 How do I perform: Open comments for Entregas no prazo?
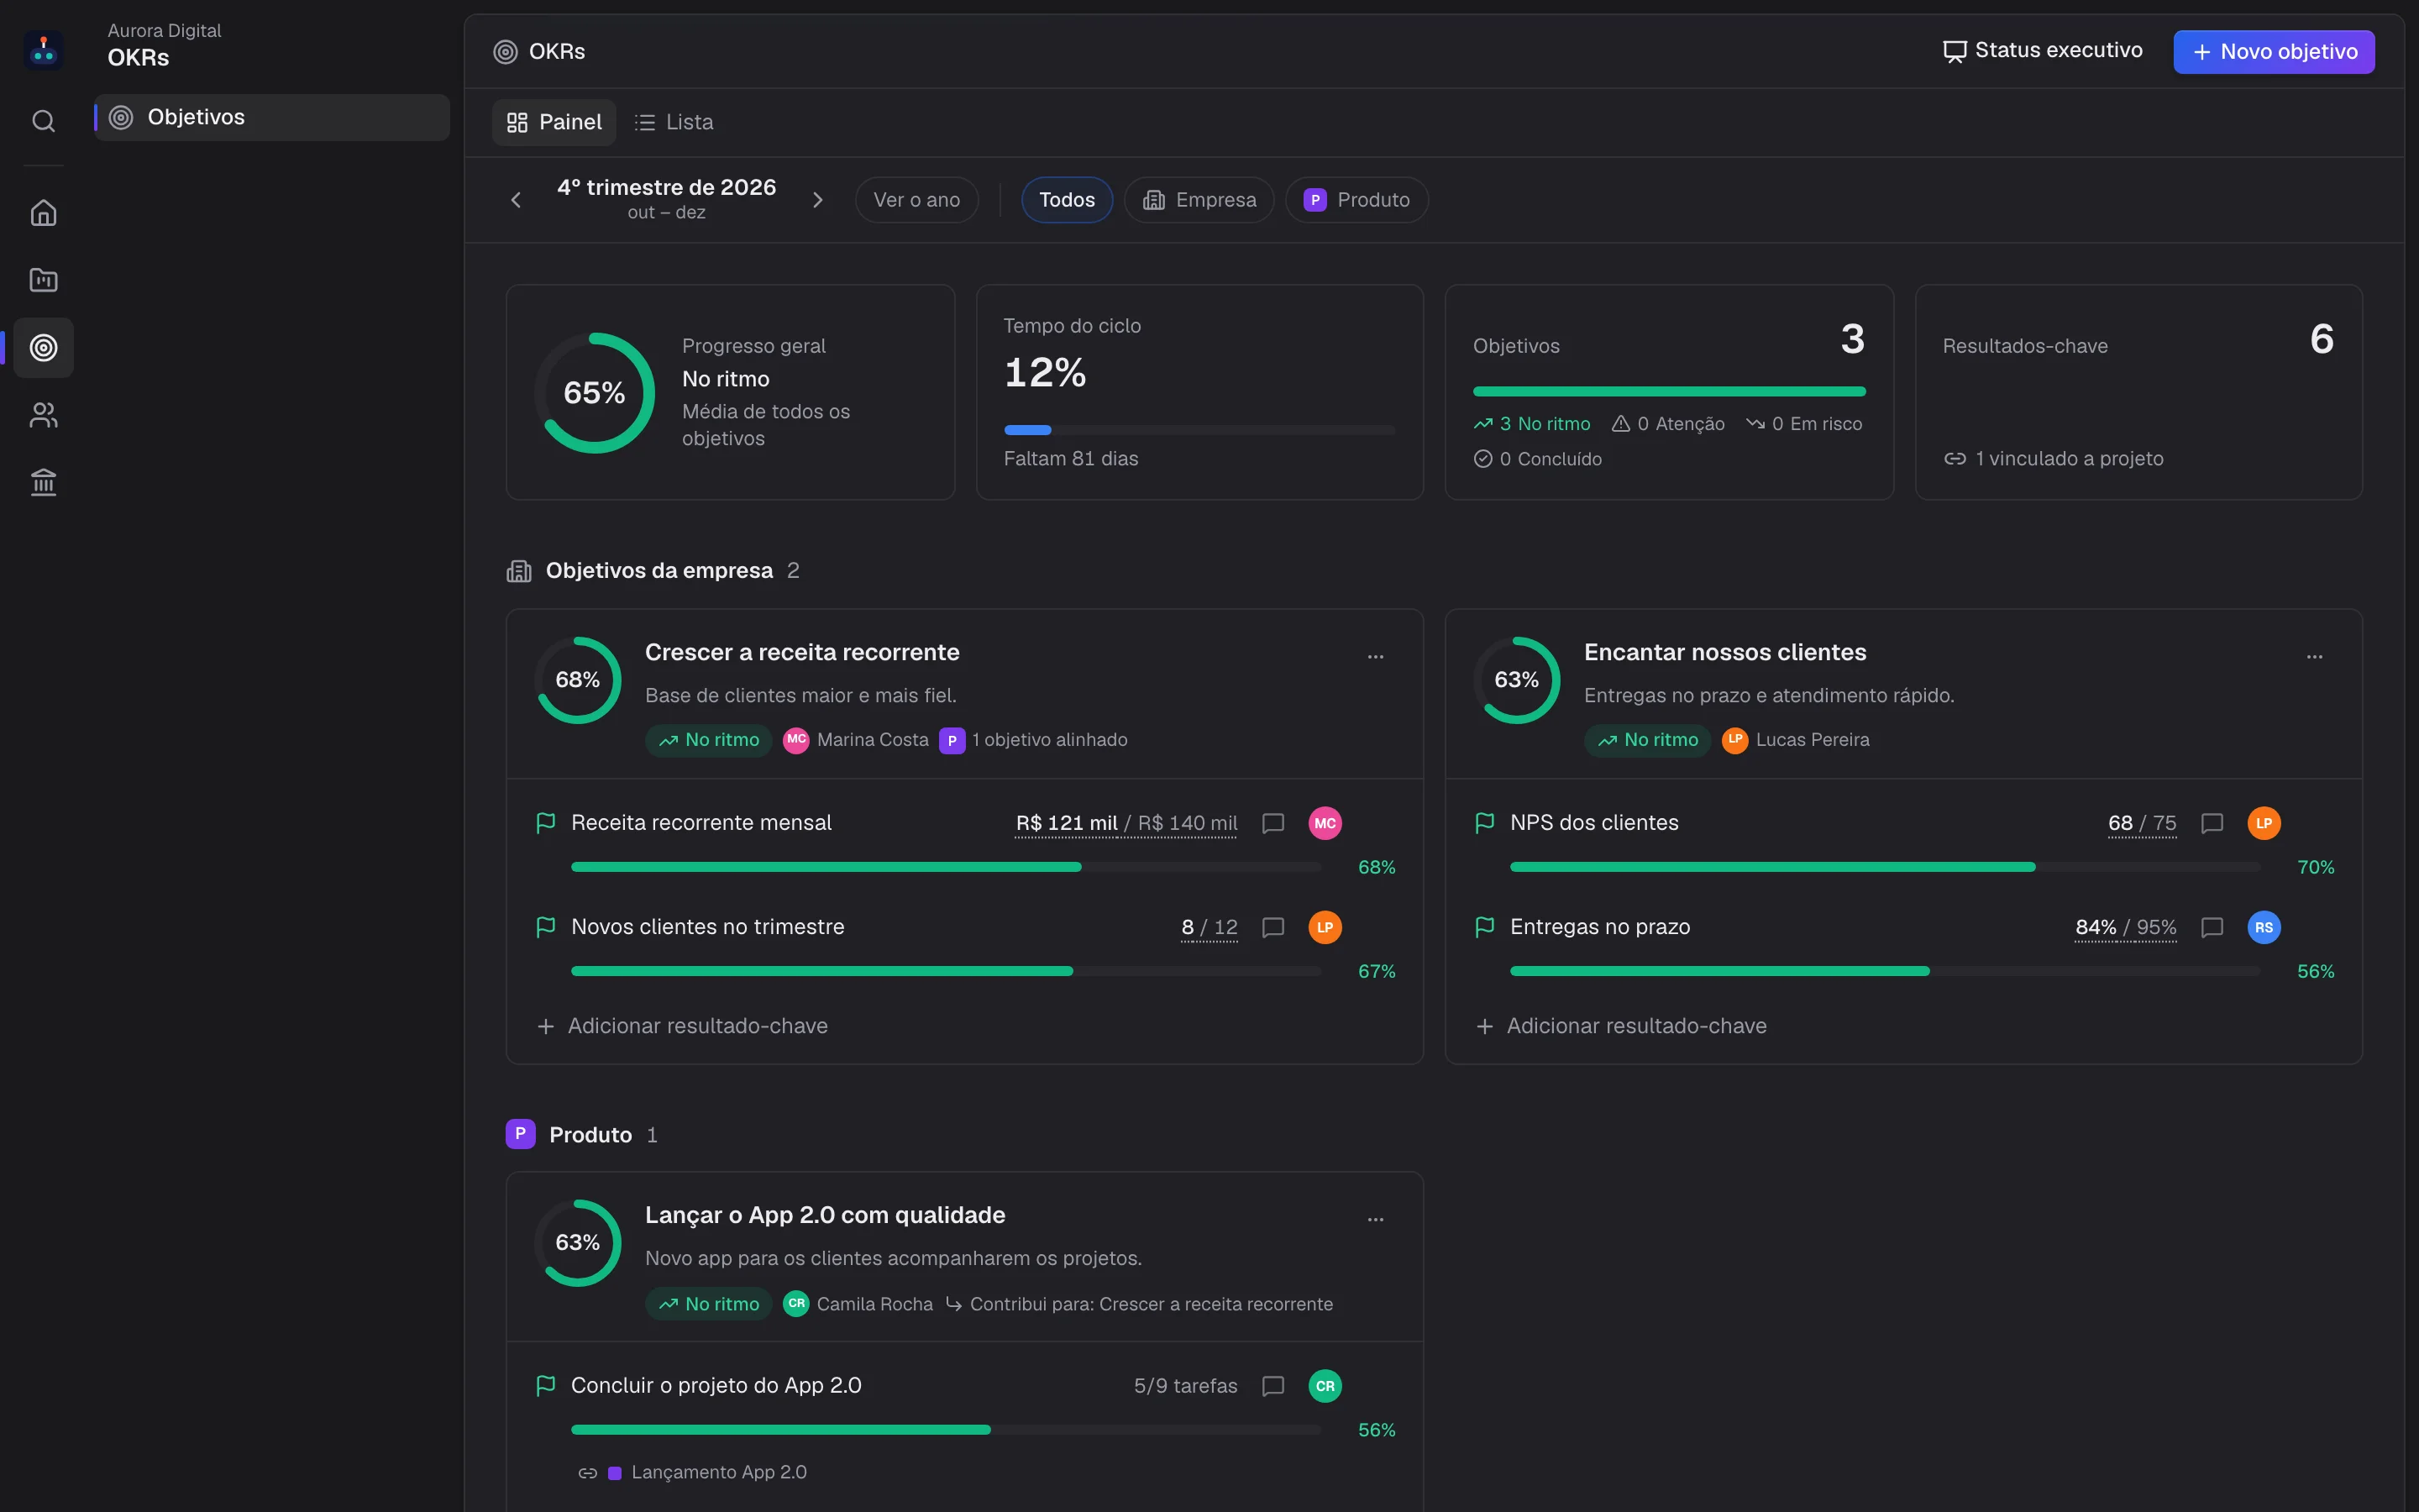pyautogui.click(x=2212, y=927)
